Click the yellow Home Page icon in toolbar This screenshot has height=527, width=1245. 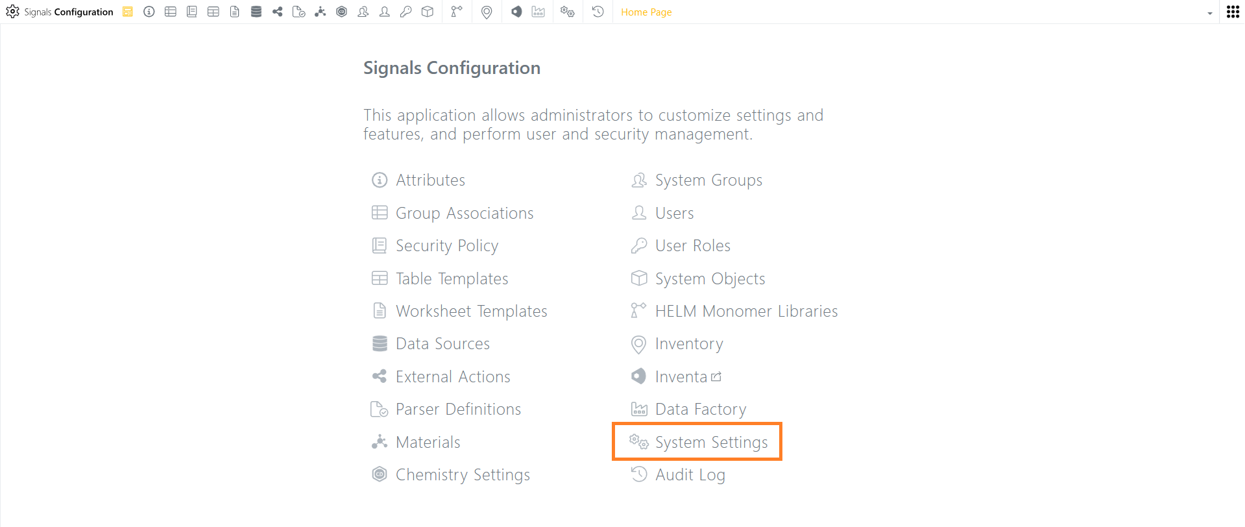click(128, 12)
